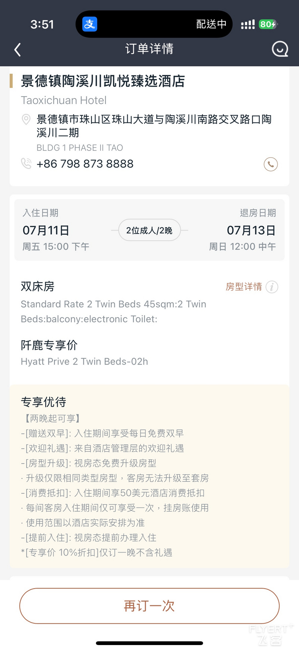Tap check-out date 07月13日

(x=251, y=230)
